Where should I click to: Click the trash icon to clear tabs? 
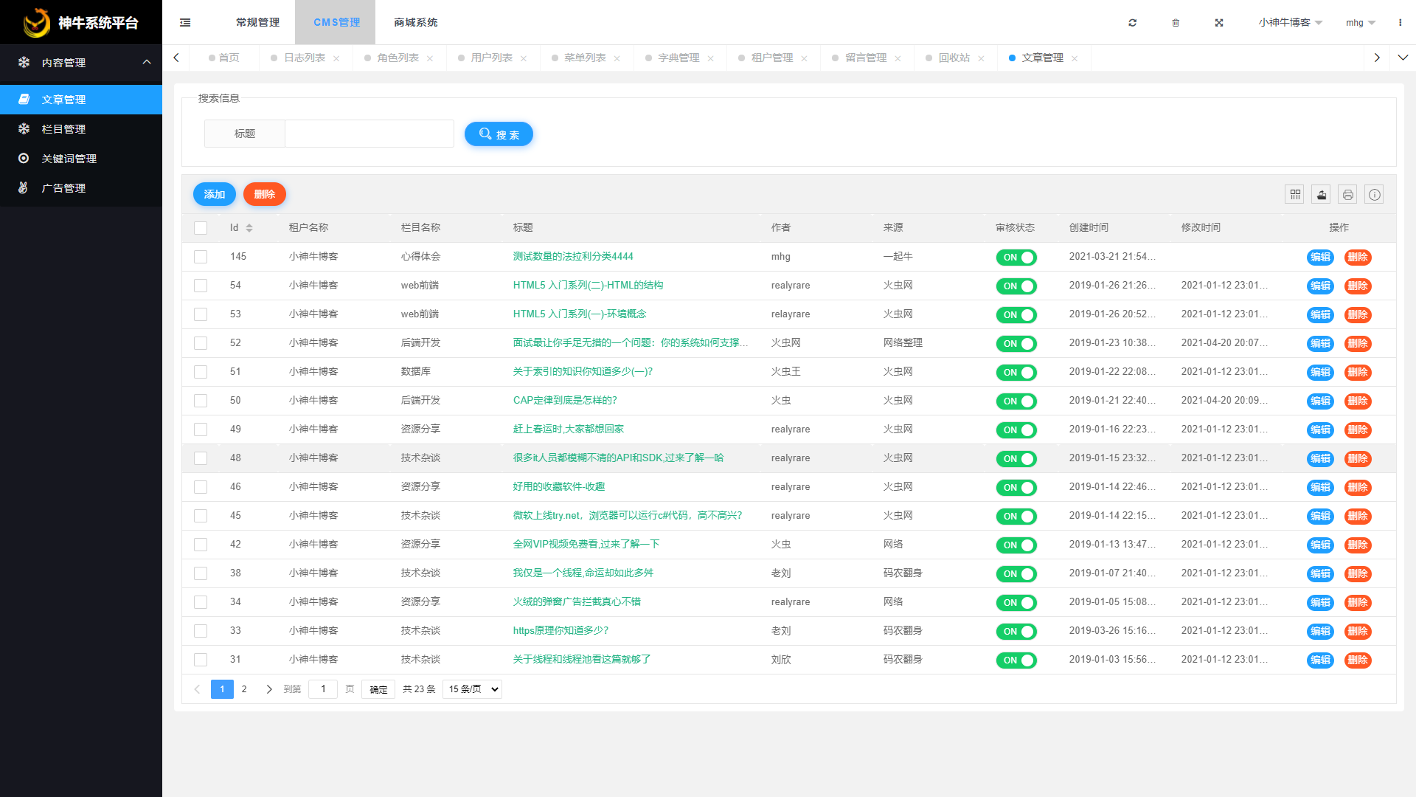click(1176, 23)
